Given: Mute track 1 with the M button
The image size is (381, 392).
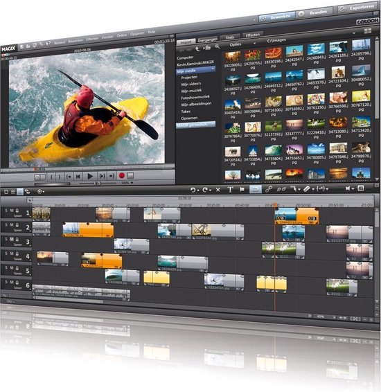Looking at the screenshot, I should (12, 211).
